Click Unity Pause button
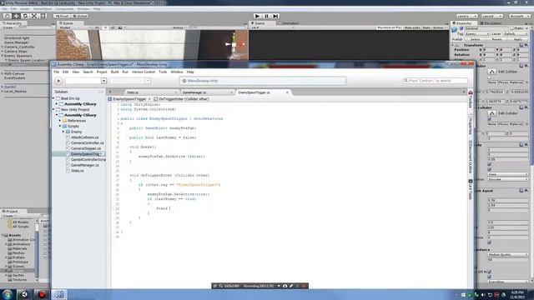This screenshot has width=534, height=300. coord(266,16)
